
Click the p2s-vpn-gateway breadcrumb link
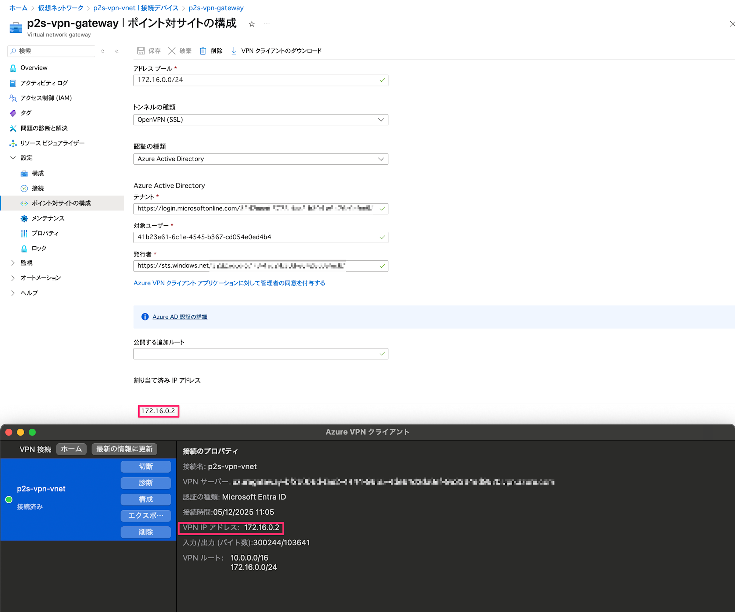point(216,8)
